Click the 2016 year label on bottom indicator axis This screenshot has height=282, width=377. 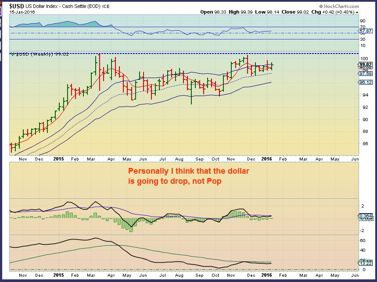(266, 275)
